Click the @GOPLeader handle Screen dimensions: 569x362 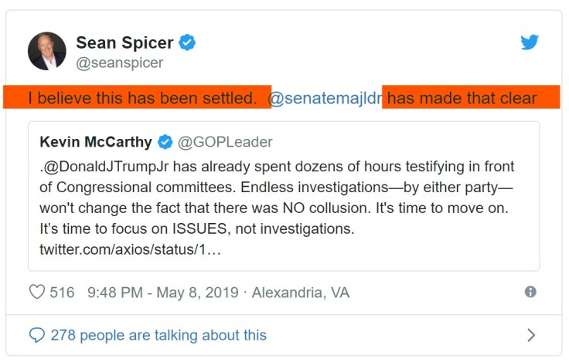pyautogui.click(x=225, y=142)
